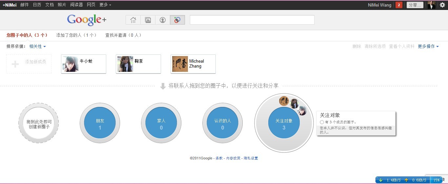Open the 更多 dropdown in top bar
Screen dimensions: 448x184
pos(105,5)
